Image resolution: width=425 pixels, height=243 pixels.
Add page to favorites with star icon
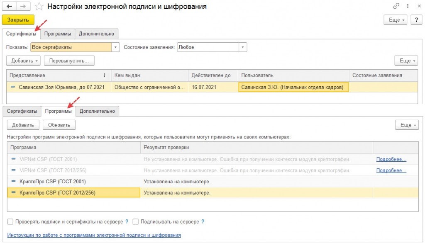[x=39, y=7]
